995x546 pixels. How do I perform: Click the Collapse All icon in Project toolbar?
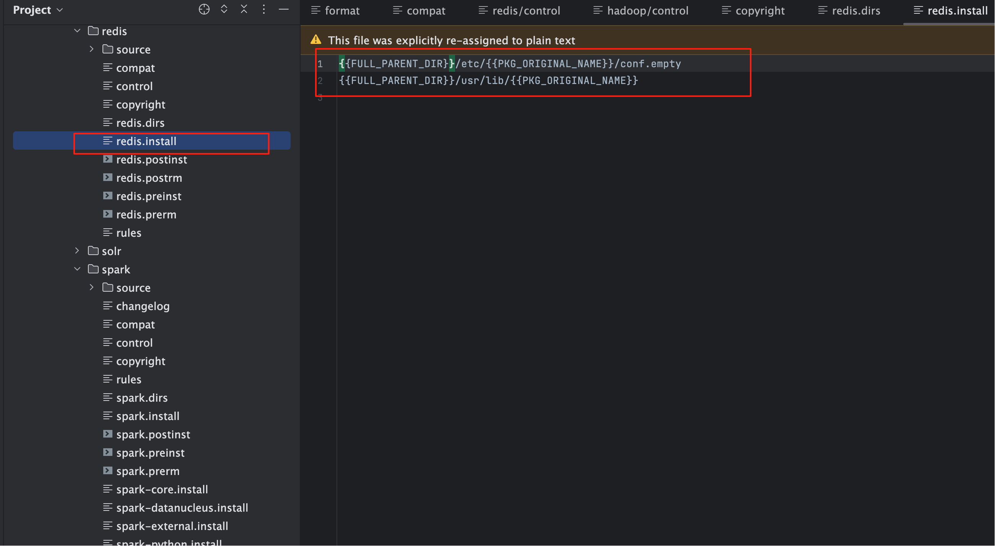point(244,9)
